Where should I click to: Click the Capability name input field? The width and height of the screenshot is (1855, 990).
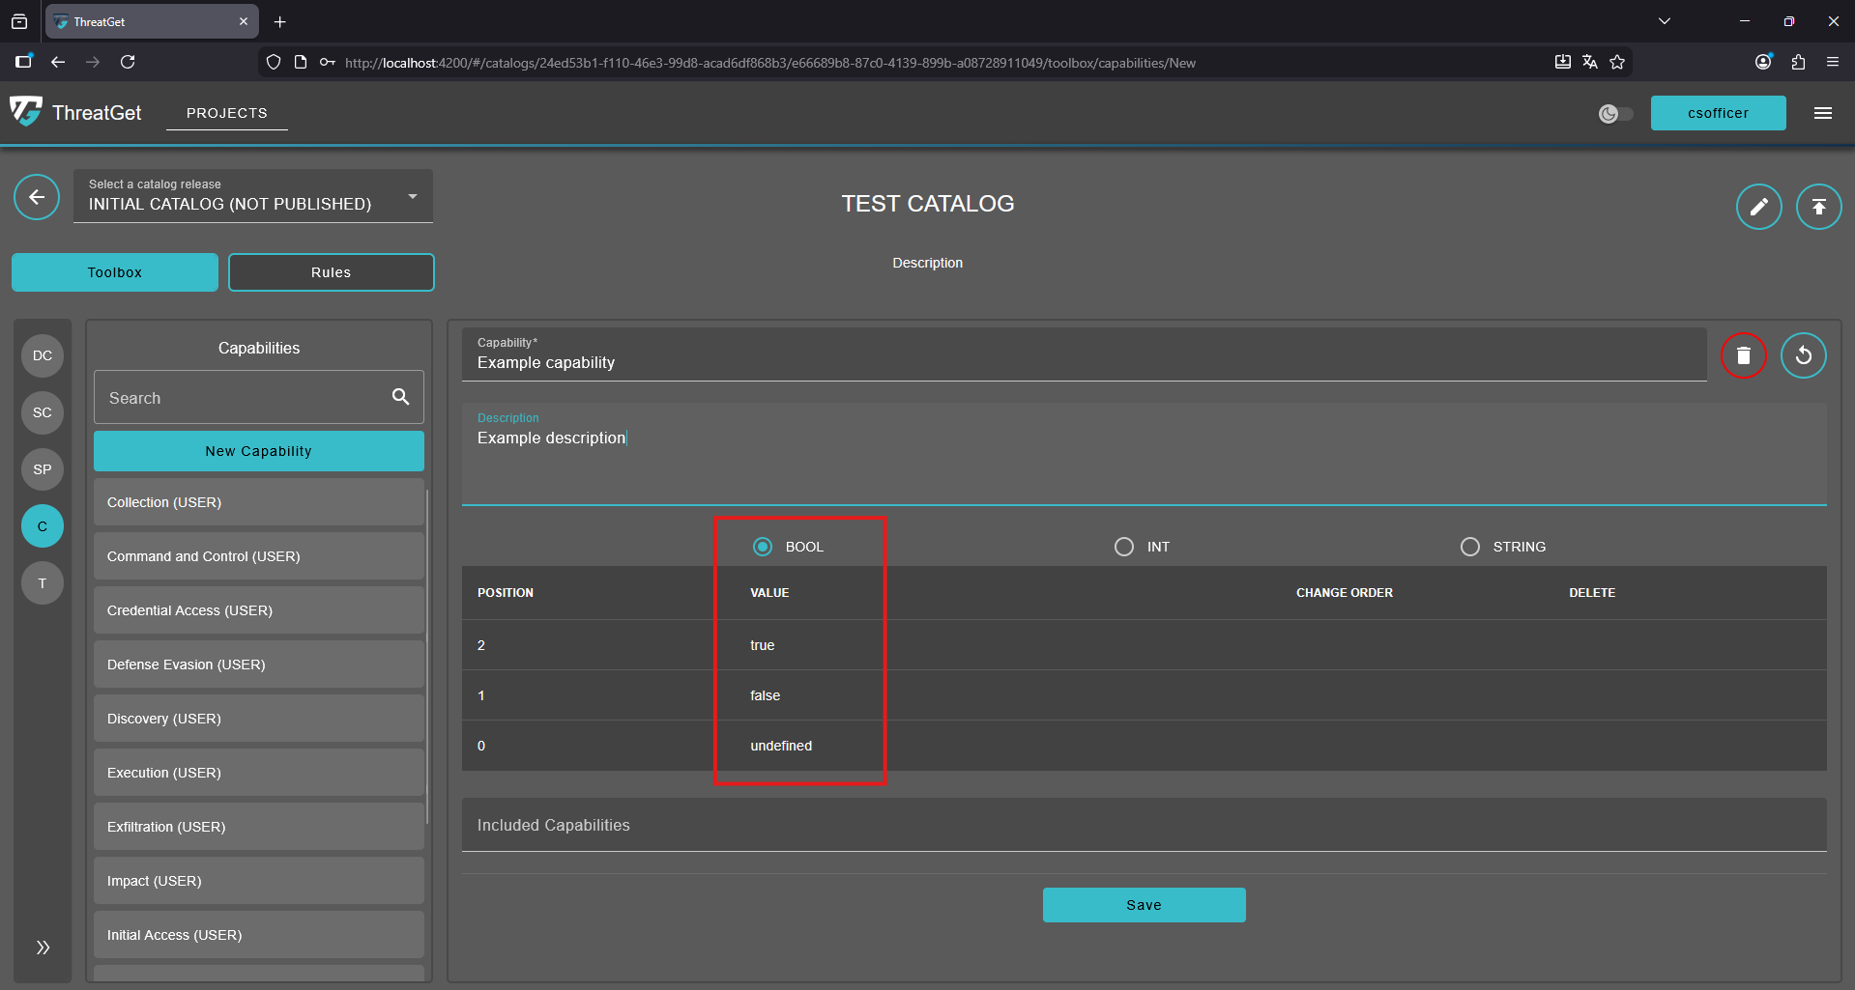point(1083,363)
